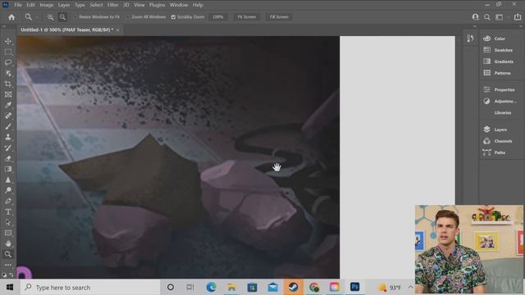The image size is (525, 295).
Task: Open the Plugins menu
Action: coord(157,5)
